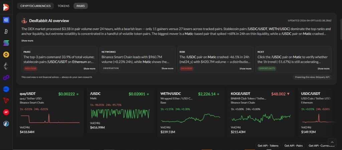342x150 pixels.
Task: Open the Optimism OP network icon
Action: click(6, 112)
